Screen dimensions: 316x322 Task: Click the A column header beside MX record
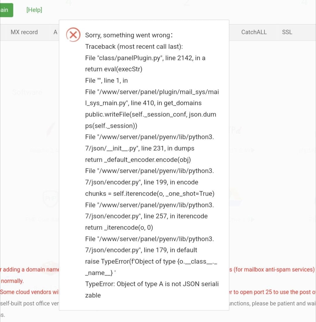point(55,32)
